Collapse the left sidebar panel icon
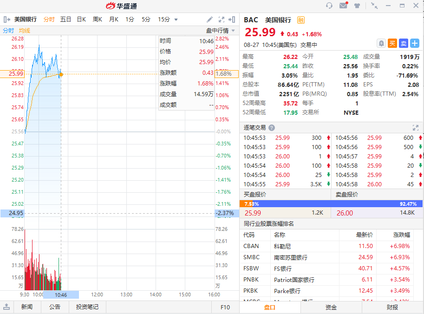Viewport: 424px width, 314px height. pyautogui.click(x=7, y=20)
